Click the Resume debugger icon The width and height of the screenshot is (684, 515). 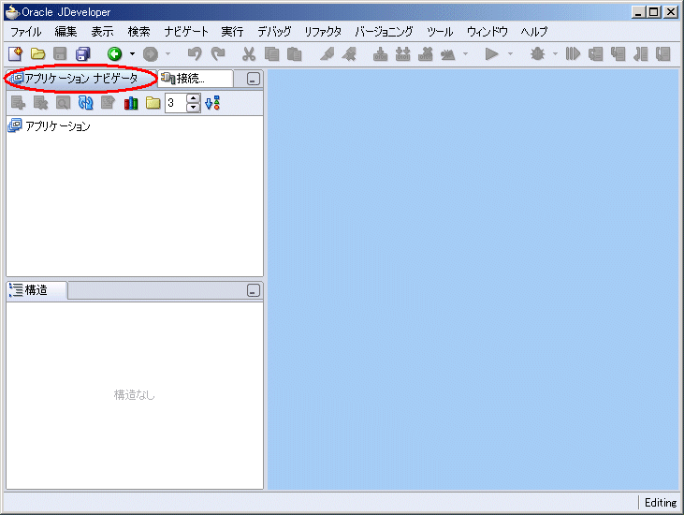click(573, 54)
